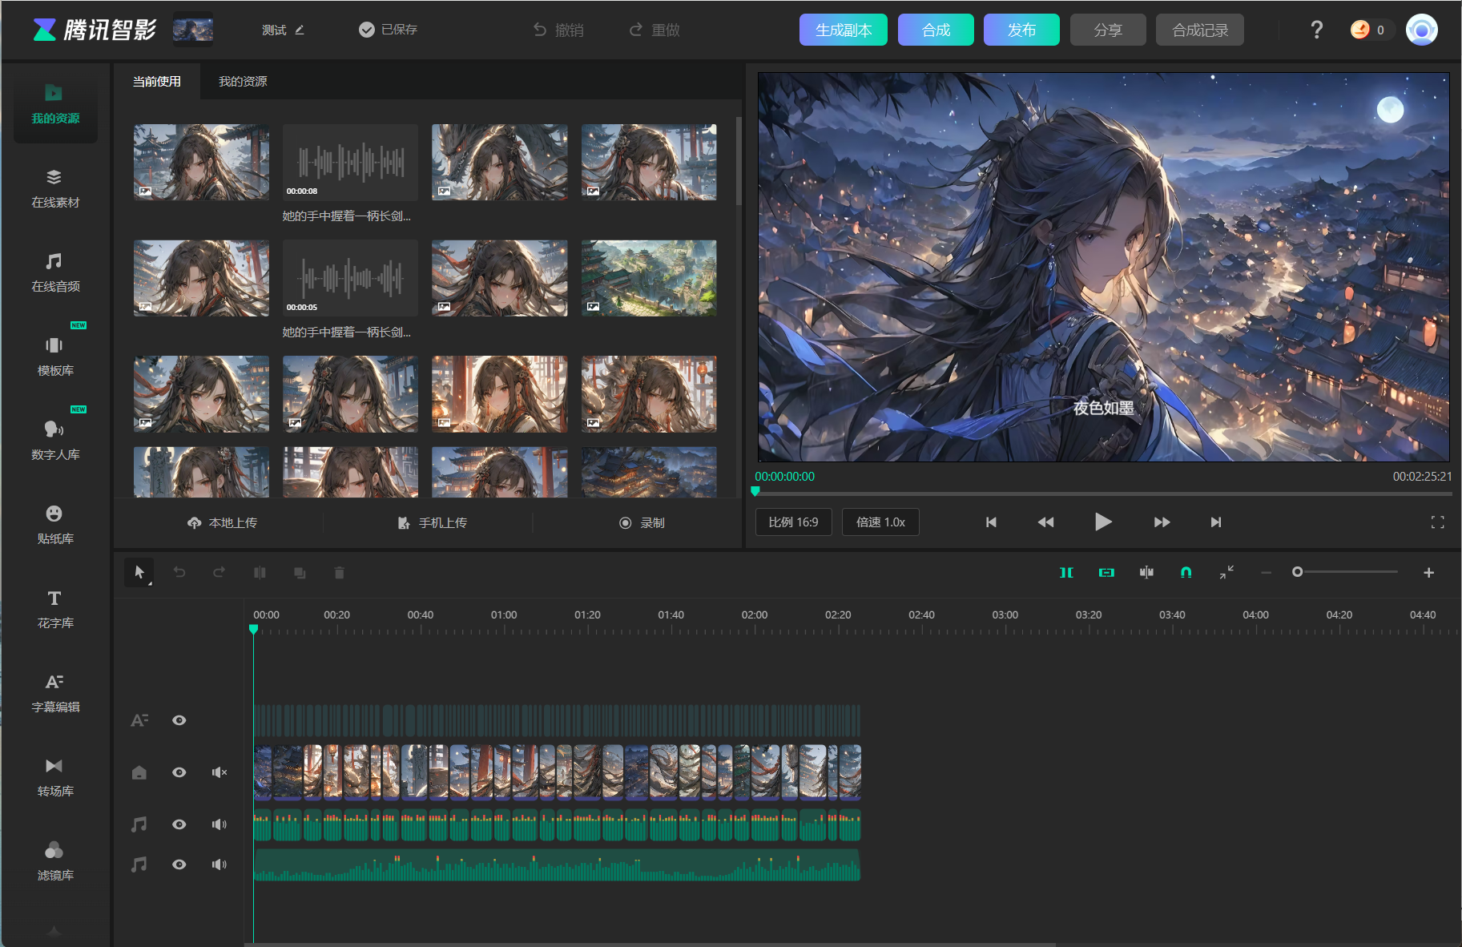Open the 倍速 1.0x playback speed dropdown
The width and height of the screenshot is (1462, 947).
(880, 522)
